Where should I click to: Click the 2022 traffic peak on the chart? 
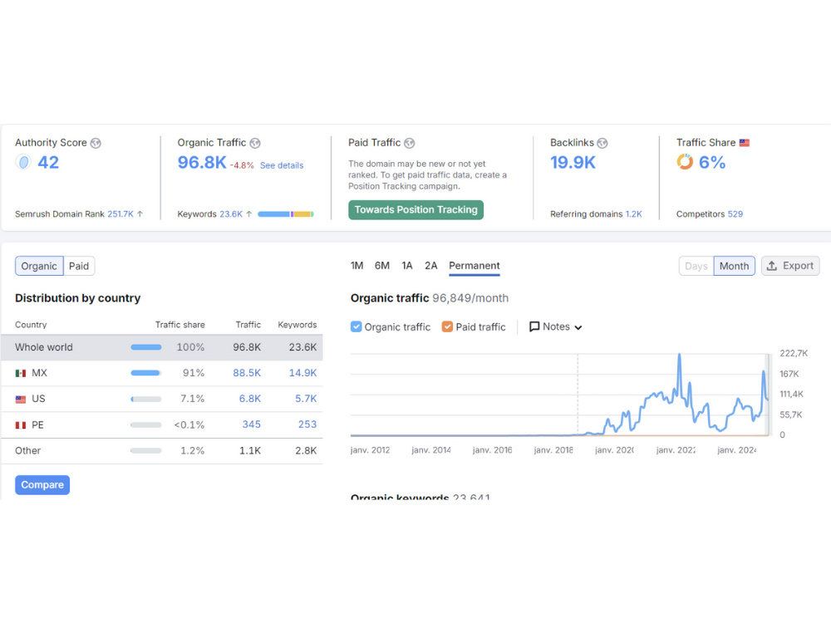pyautogui.click(x=680, y=355)
